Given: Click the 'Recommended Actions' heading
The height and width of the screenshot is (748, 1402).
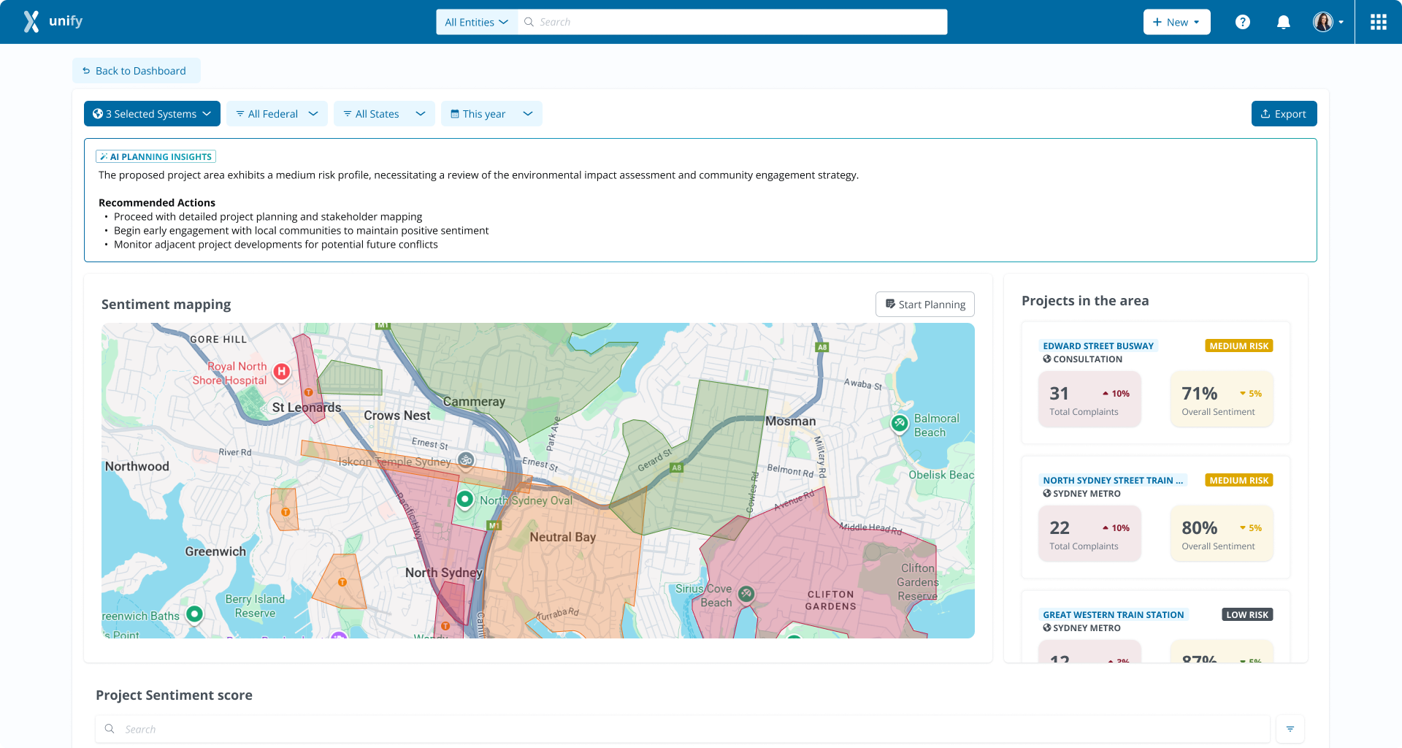Looking at the screenshot, I should [157, 202].
